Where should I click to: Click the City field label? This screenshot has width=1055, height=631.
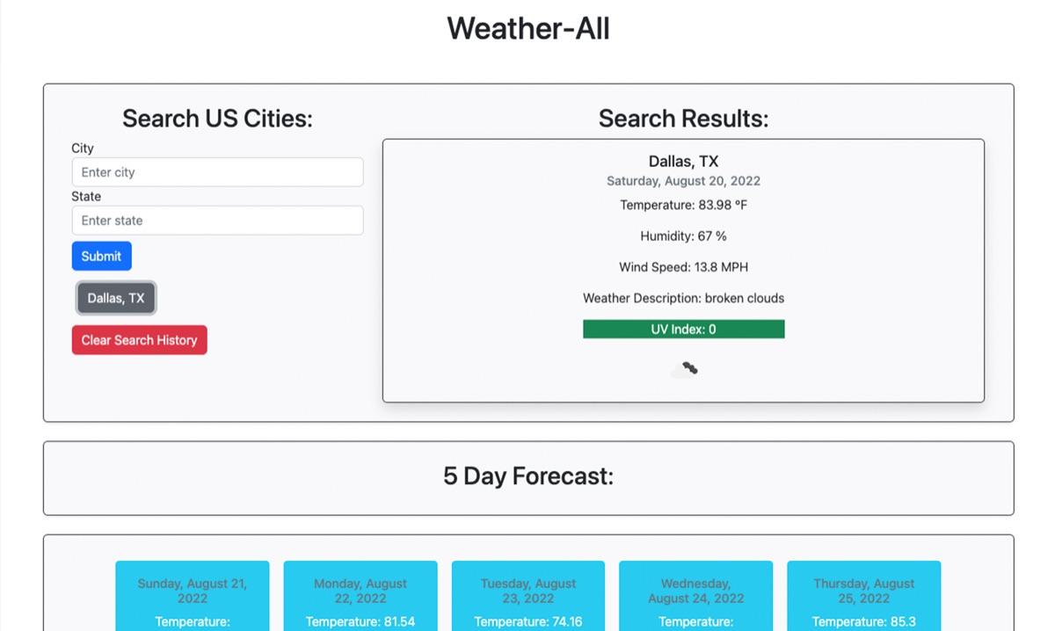point(83,149)
